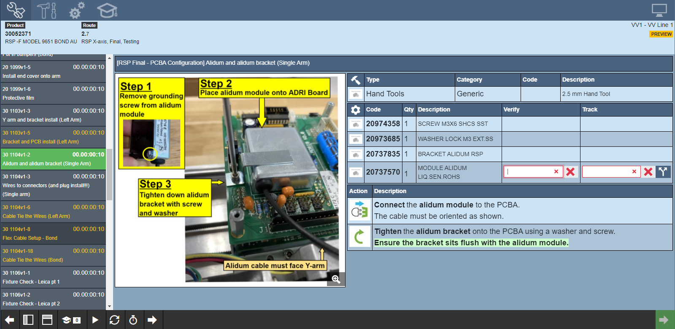The image size is (675, 329).
Task: Click the red X beside Track field
Action: pyautogui.click(x=648, y=172)
